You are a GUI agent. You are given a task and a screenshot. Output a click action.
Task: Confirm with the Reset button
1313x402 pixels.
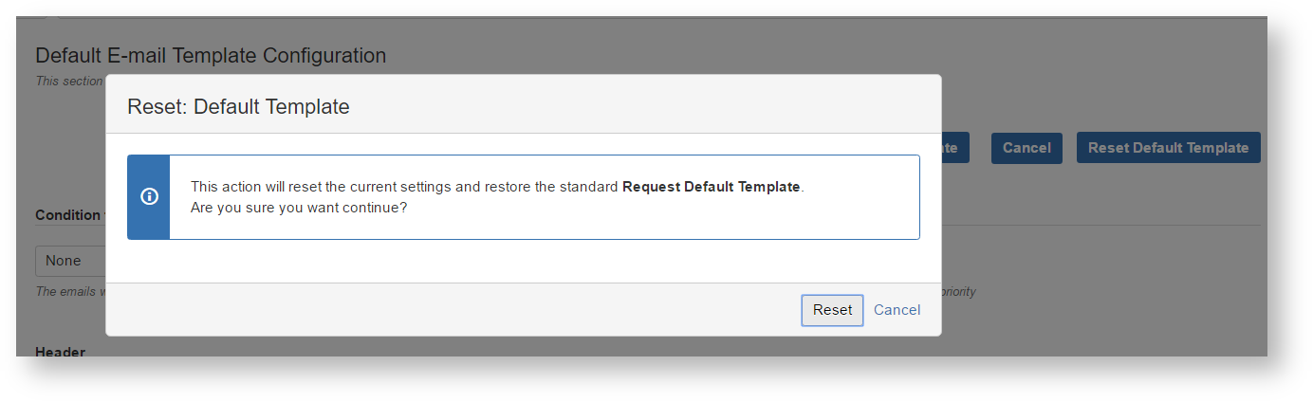point(832,310)
